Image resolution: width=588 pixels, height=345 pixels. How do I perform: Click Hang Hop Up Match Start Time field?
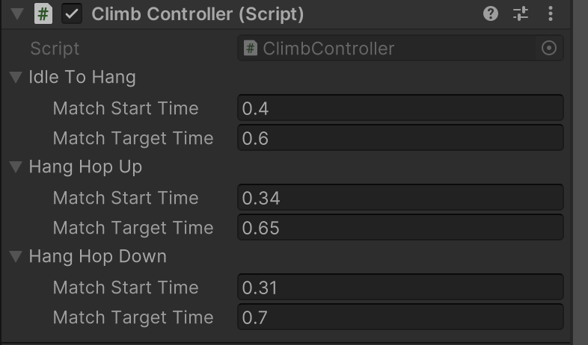tap(399, 198)
